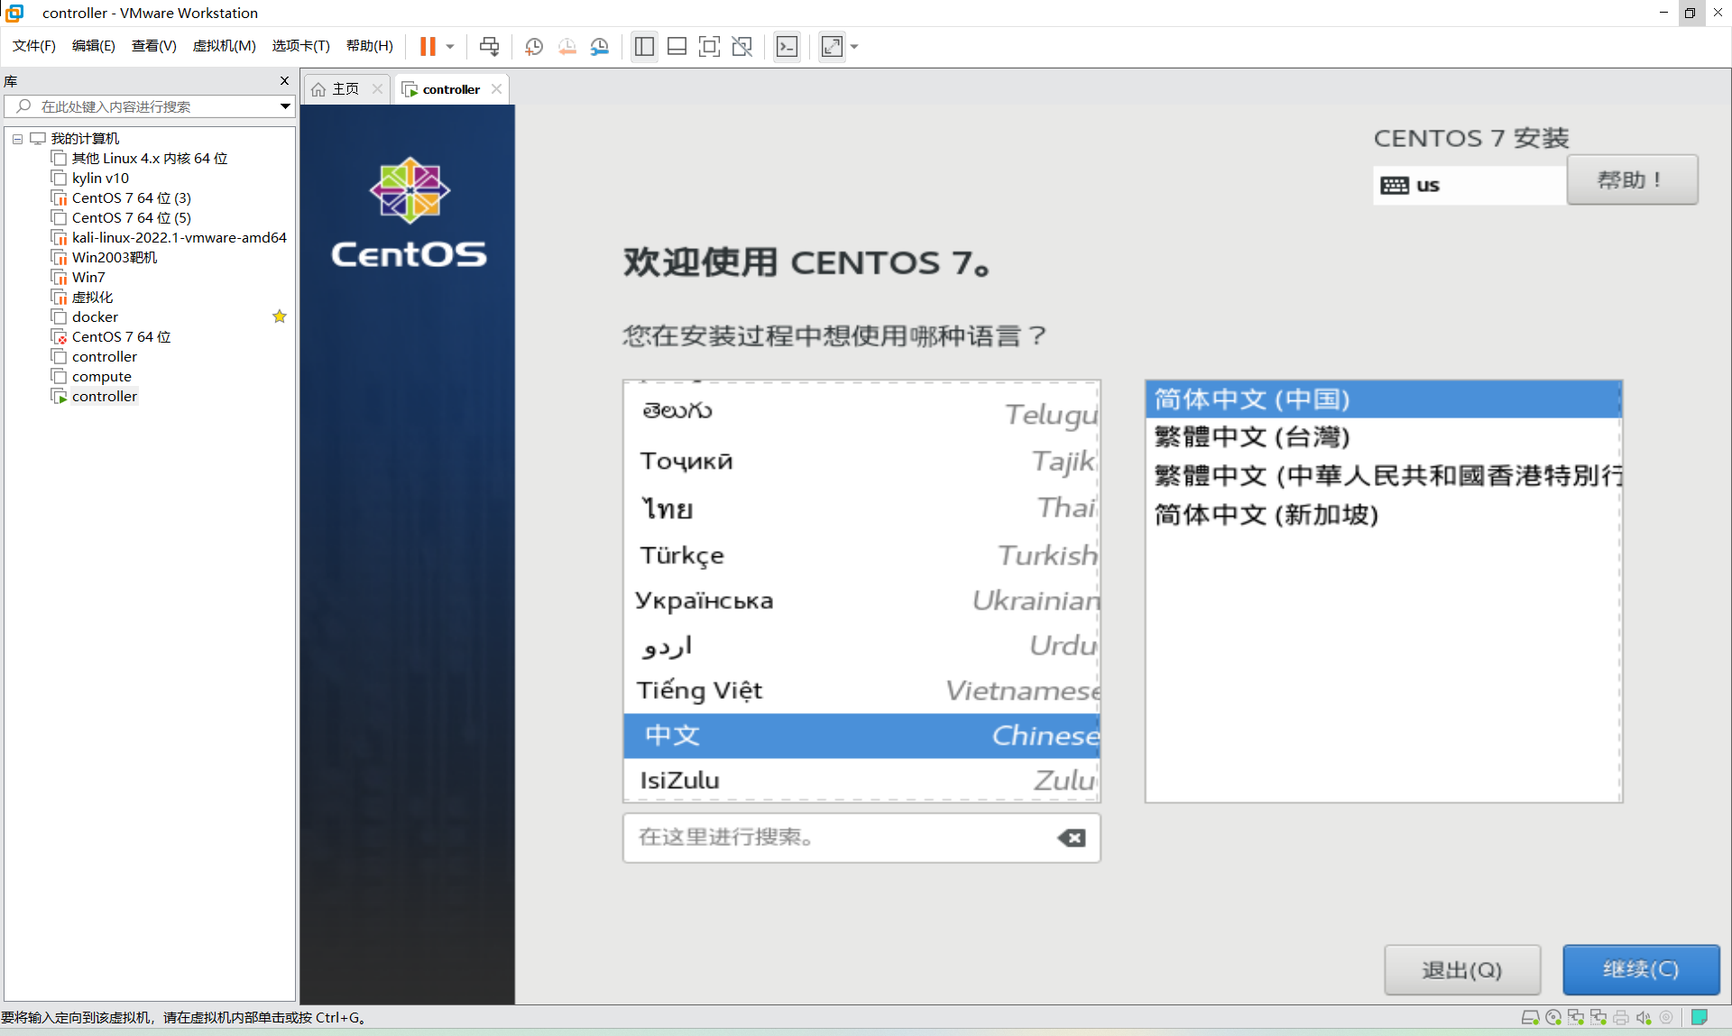Viewport: 1732px width, 1036px height.
Task: Take a snapshot of this VM
Action: (x=534, y=46)
